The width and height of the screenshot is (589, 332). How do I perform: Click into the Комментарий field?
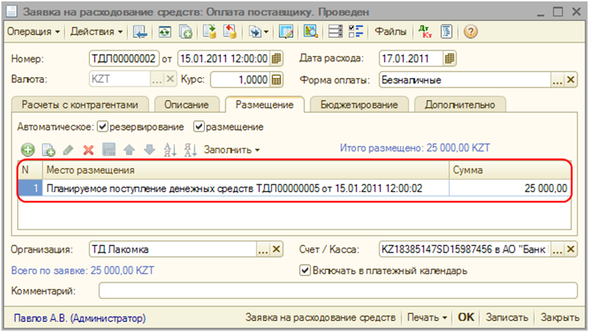[x=337, y=291]
